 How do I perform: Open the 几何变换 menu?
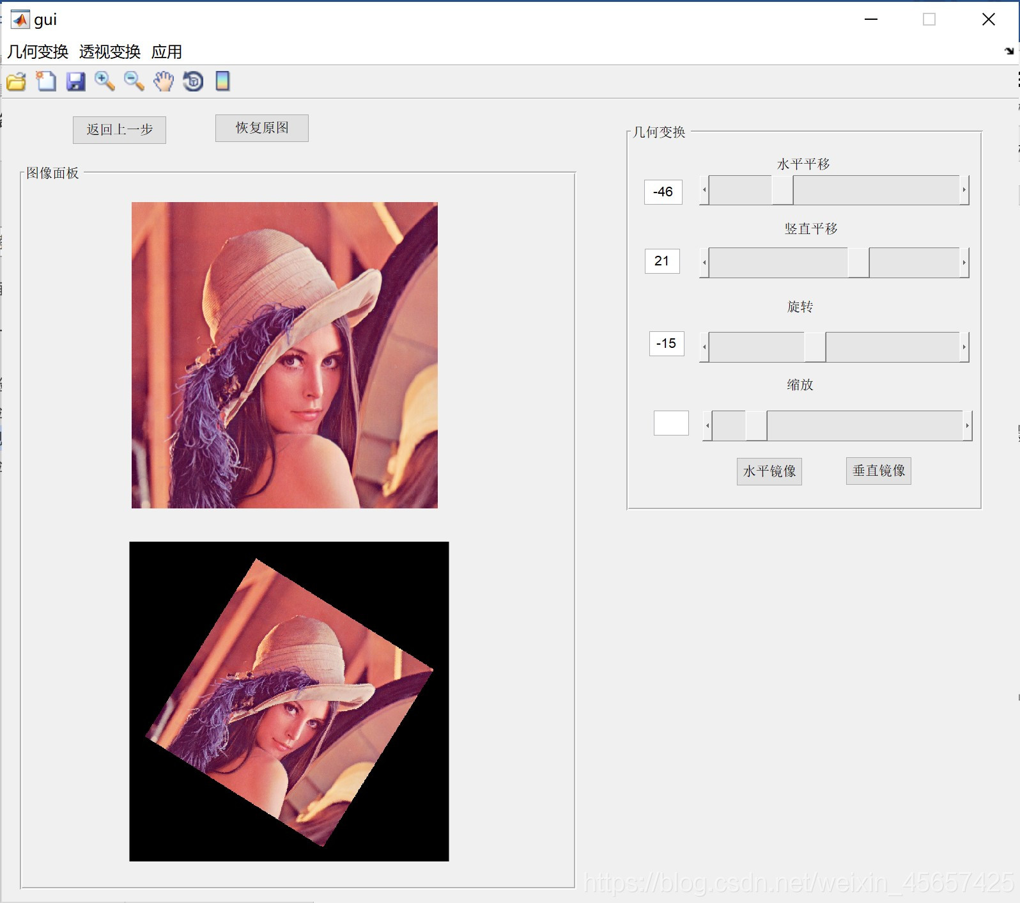click(x=38, y=52)
